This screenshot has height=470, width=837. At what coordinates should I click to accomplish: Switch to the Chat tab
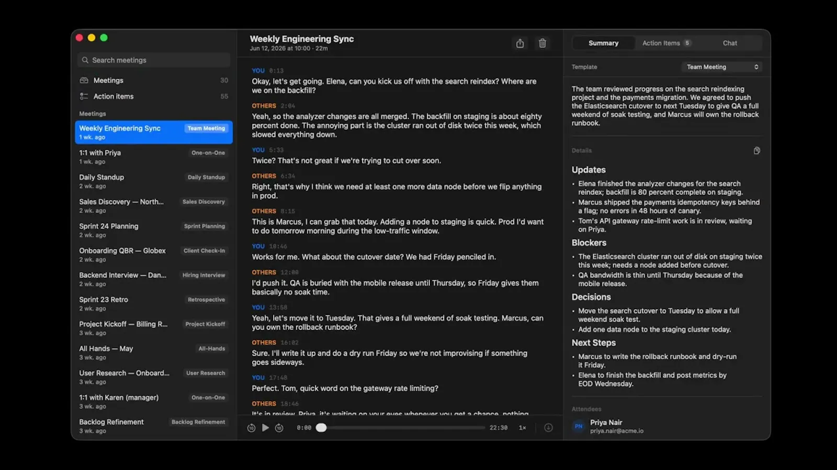[730, 43]
